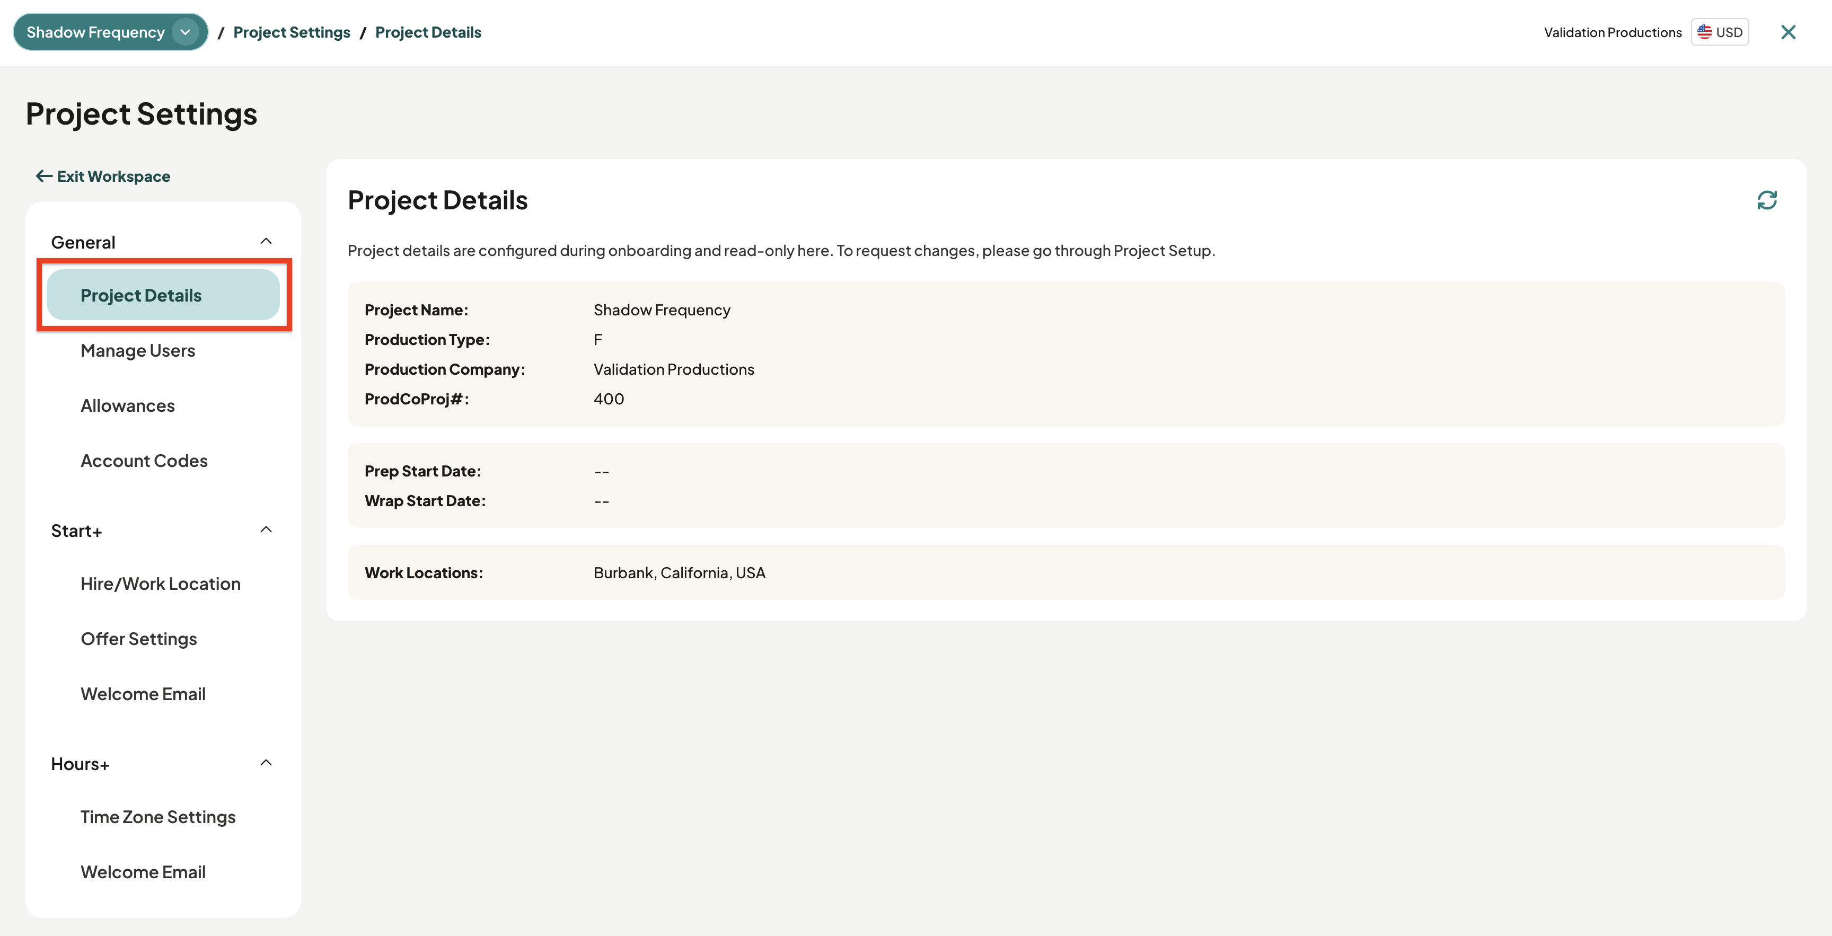Click the Project Settings page heading
1832x936 pixels.
[x=142, y=114]
